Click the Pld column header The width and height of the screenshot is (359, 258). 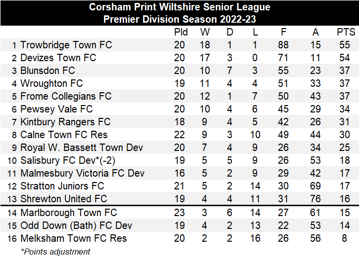coord(181,32)
